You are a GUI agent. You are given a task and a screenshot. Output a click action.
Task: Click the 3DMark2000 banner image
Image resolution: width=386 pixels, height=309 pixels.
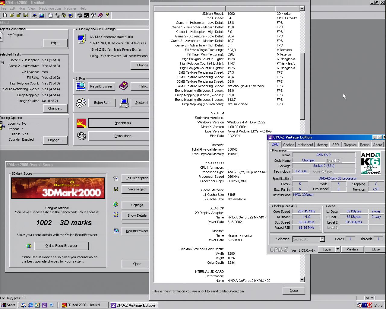(58, 188)
